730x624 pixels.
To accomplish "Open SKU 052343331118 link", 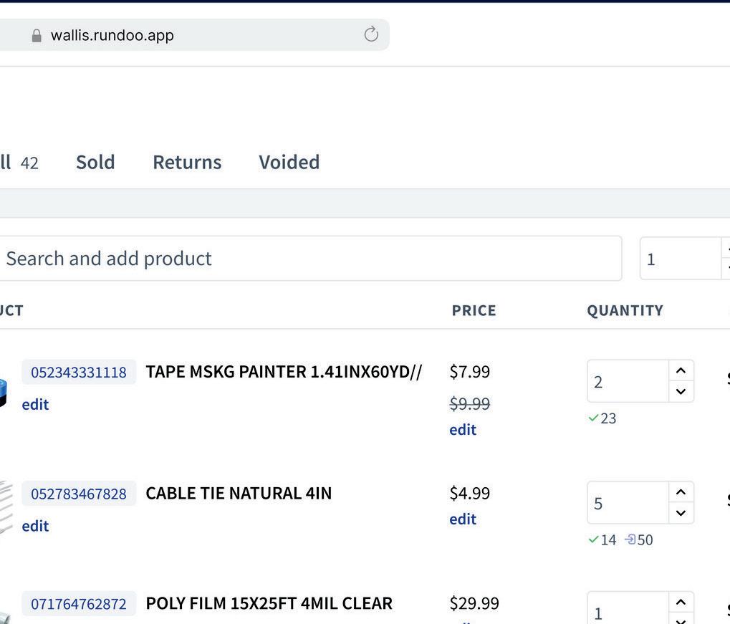I will 79,373.
